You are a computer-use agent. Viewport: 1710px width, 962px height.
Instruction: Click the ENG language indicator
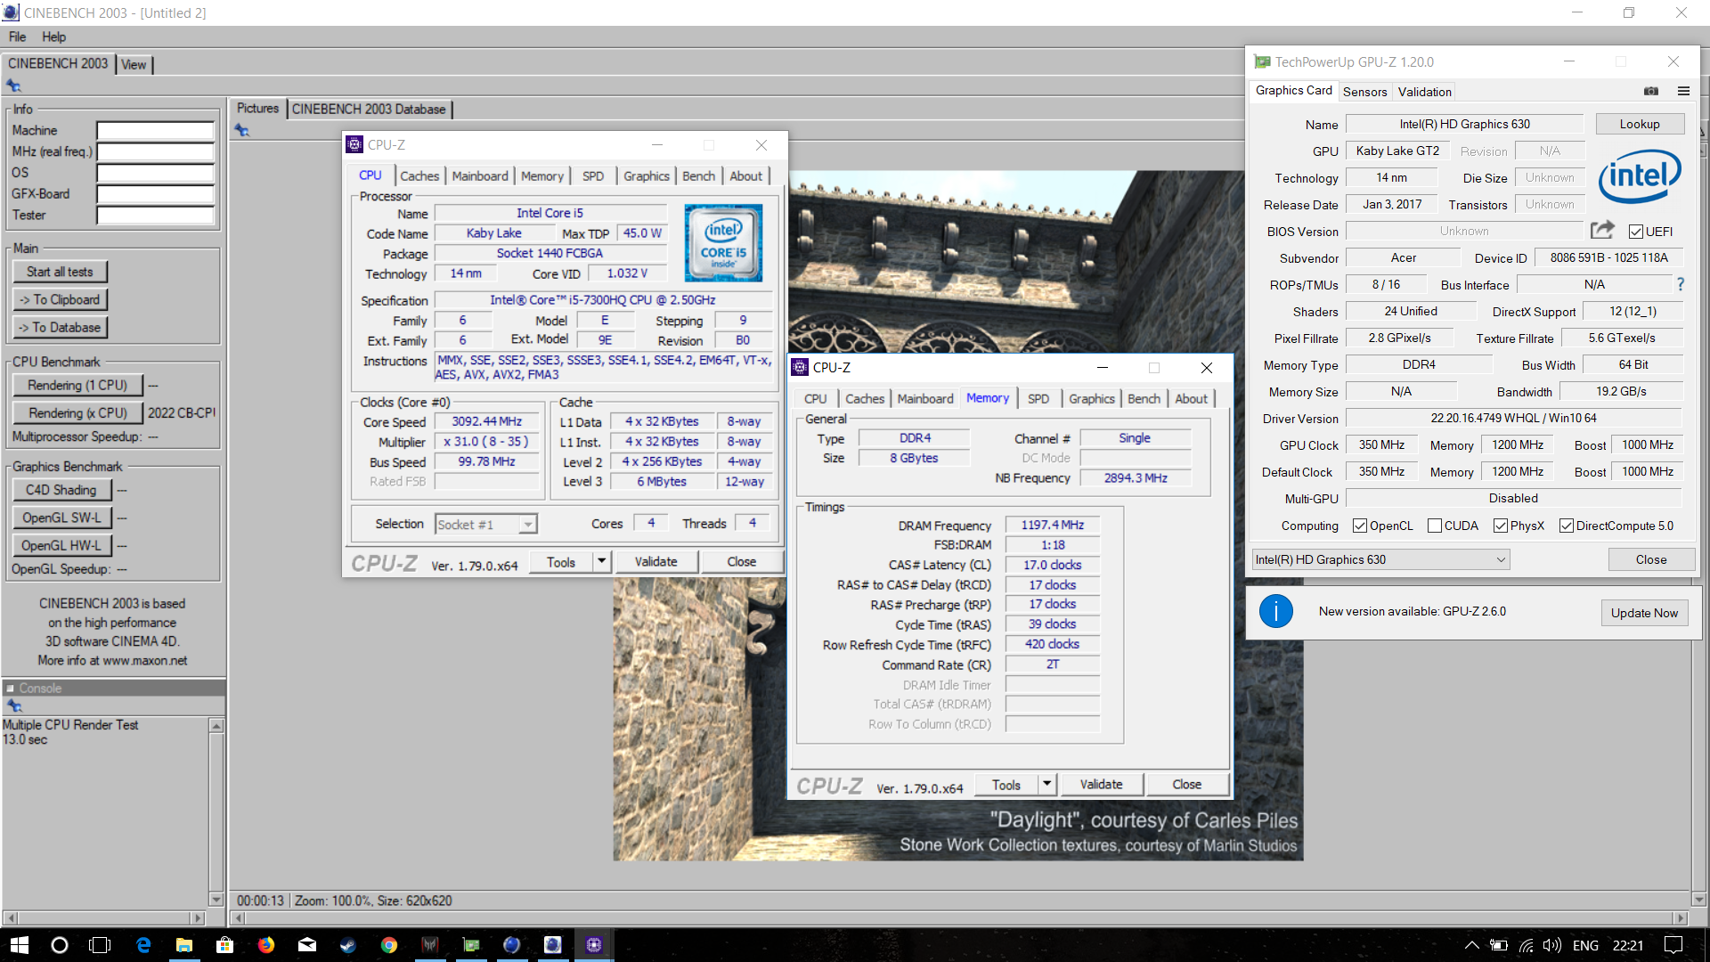1585,945
